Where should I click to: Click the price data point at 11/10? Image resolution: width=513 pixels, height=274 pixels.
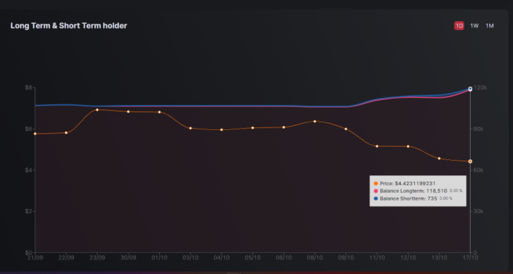click(377, 146)
